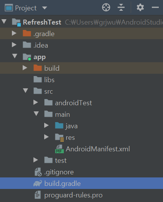Select the app module label

(40, 57)
